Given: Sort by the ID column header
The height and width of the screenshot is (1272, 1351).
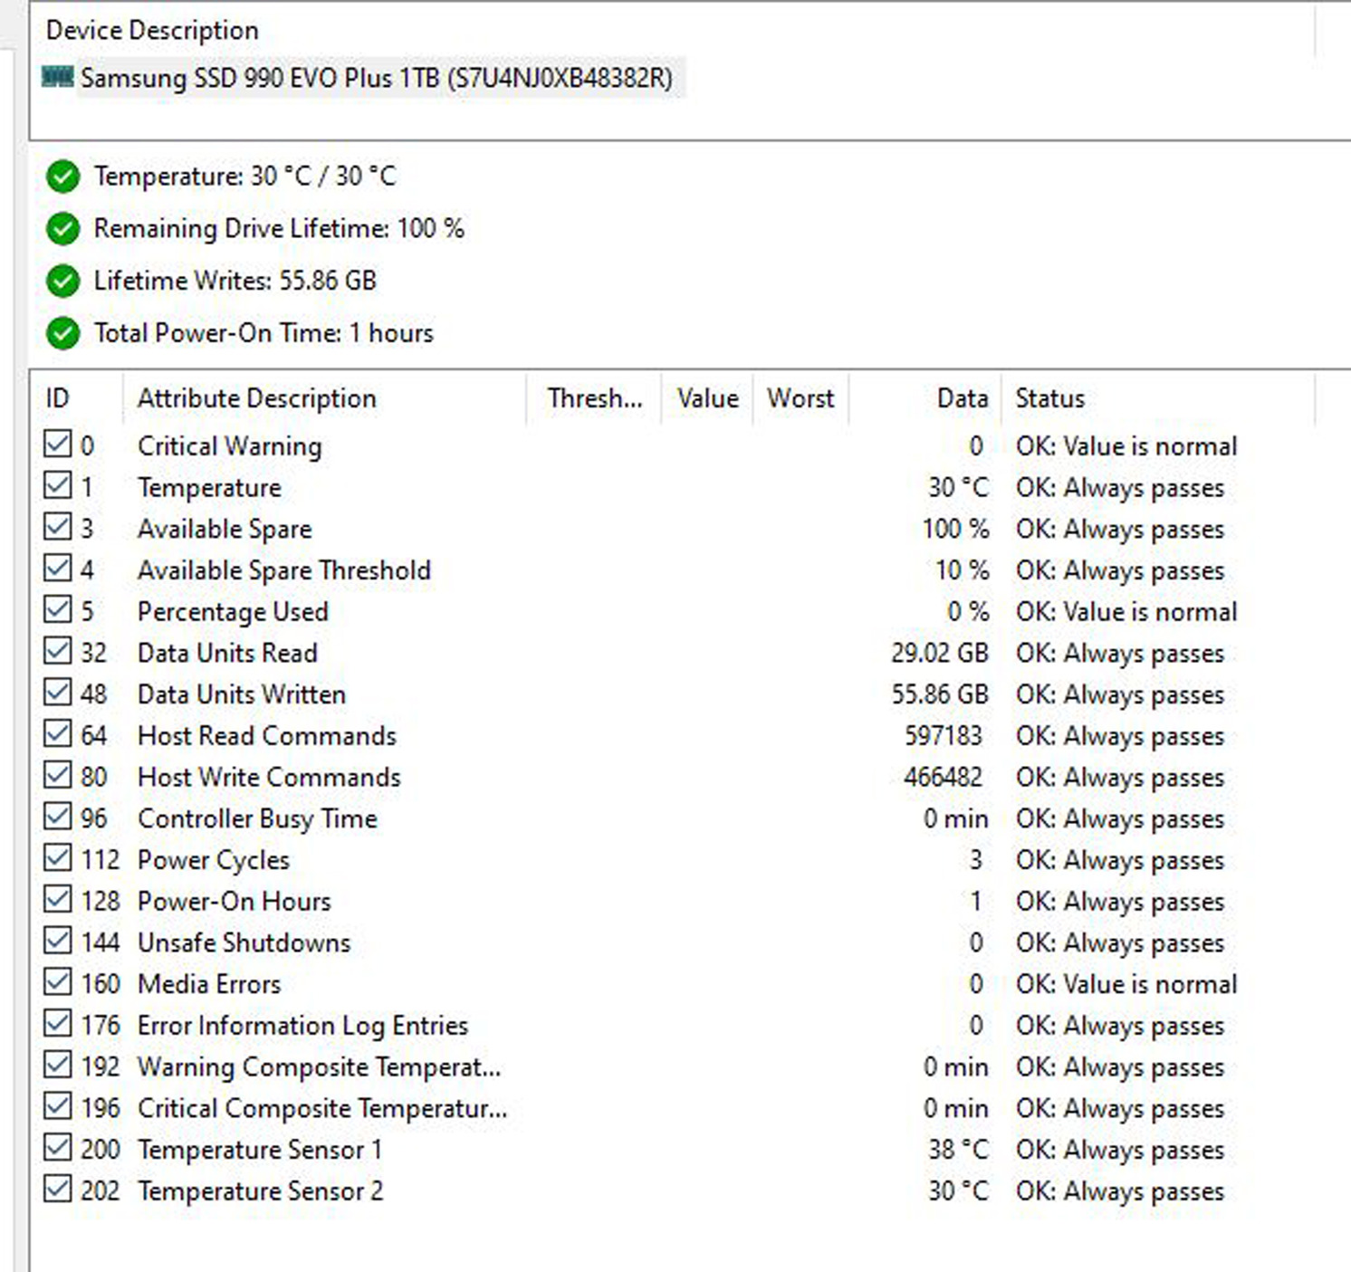Looking at the screenshot, I should (x=76, y=398).
